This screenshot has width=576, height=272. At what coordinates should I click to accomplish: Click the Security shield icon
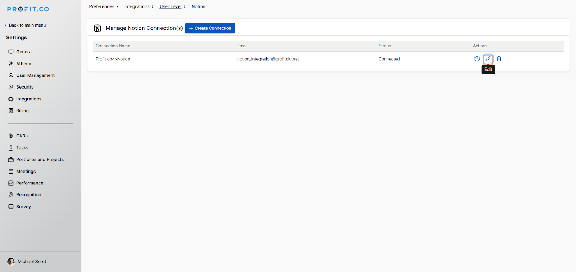click(11, 87)
